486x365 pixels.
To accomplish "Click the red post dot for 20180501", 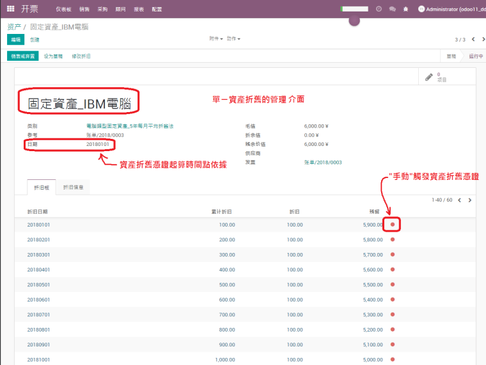I will point(393,284).
